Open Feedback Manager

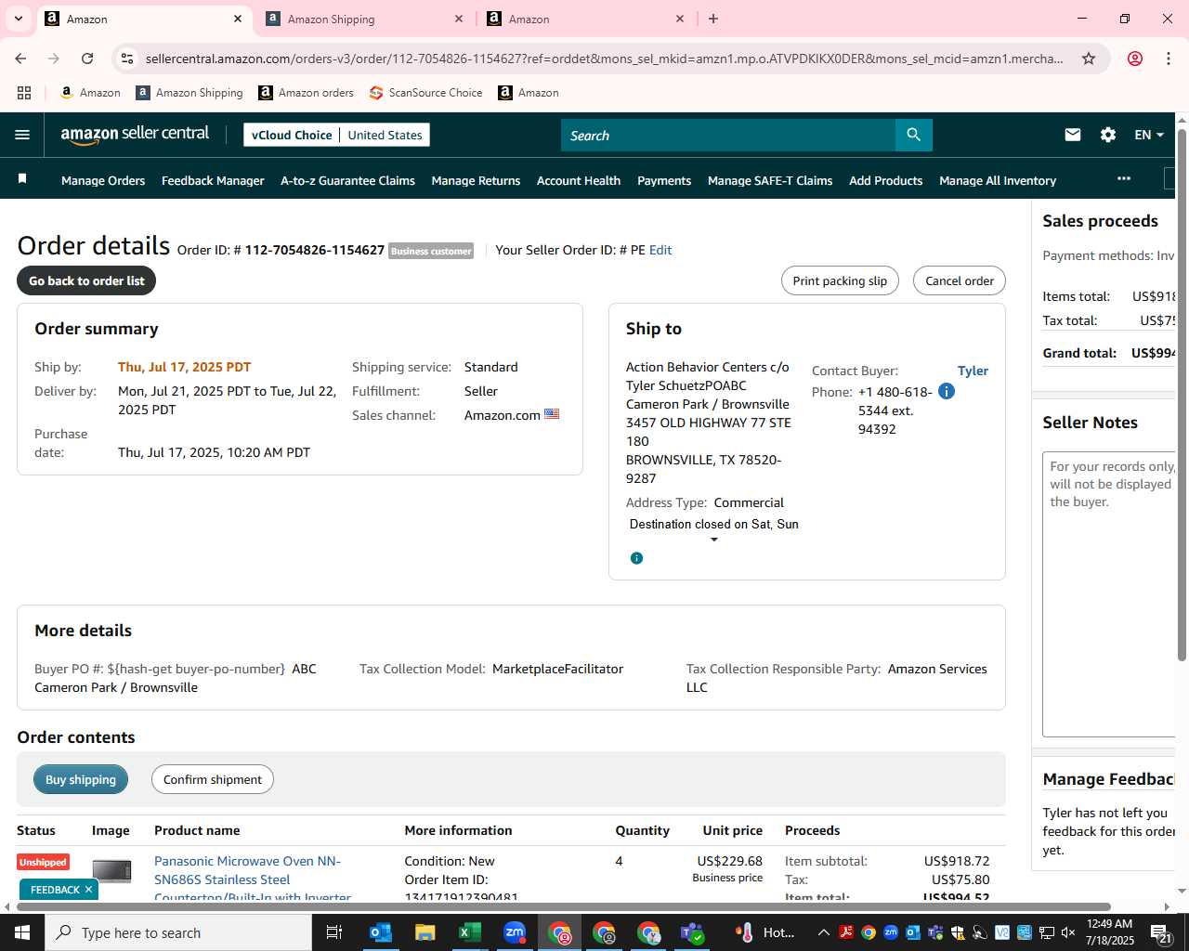(x=213, y=180)
